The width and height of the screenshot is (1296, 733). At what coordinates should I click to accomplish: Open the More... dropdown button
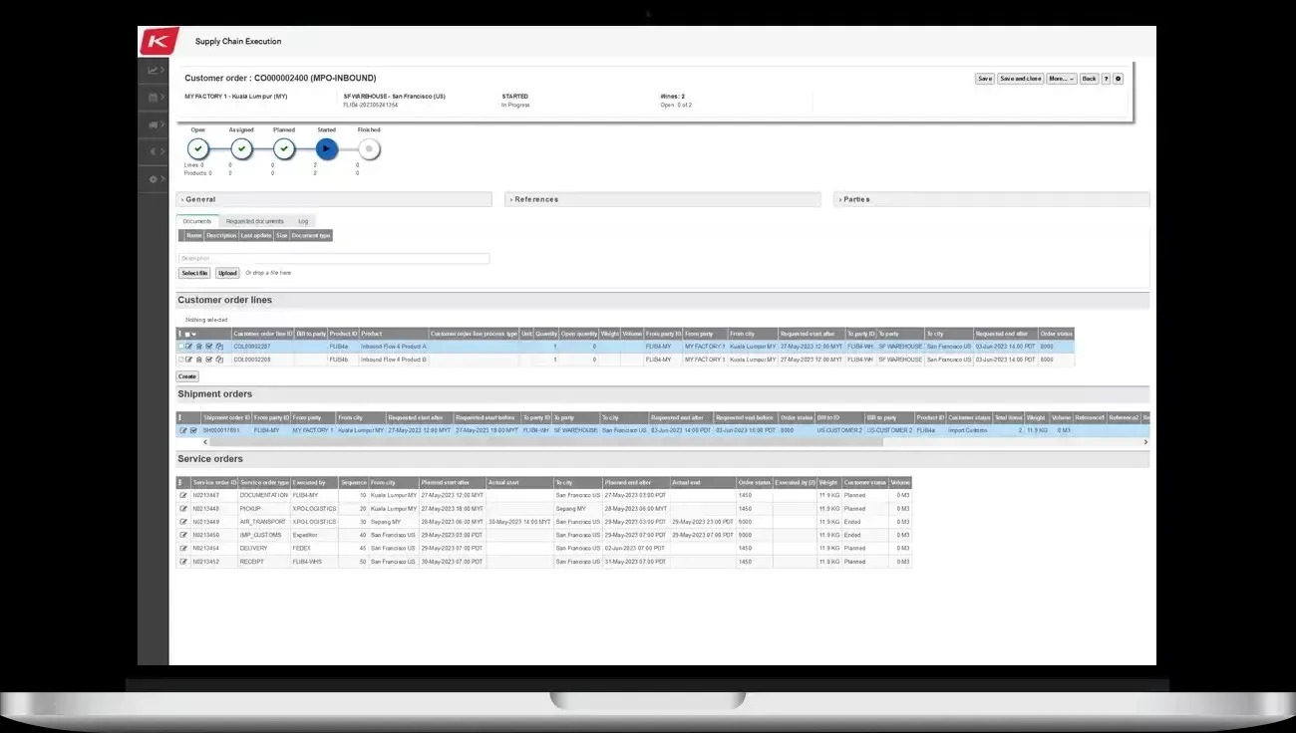[x=1061, y=79]
